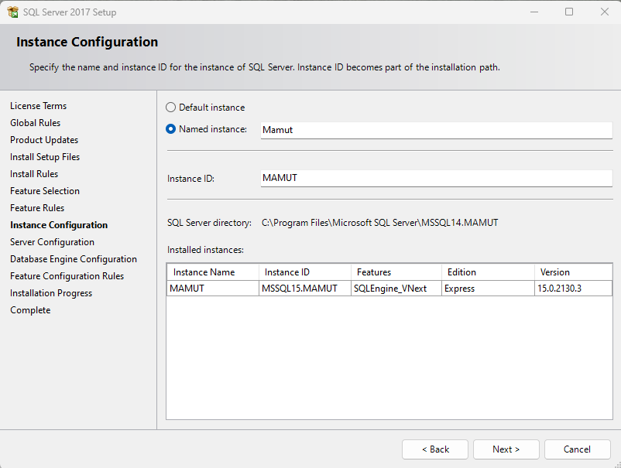Click the Instance ID text field

click(x=437, y=178)
